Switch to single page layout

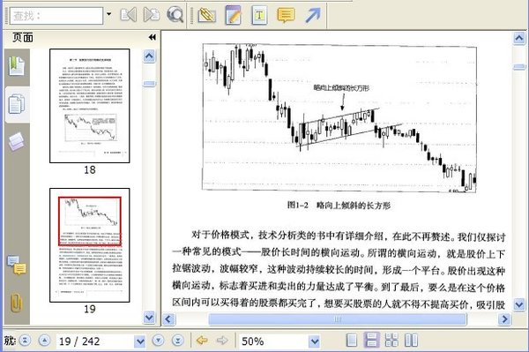(352, 341)
